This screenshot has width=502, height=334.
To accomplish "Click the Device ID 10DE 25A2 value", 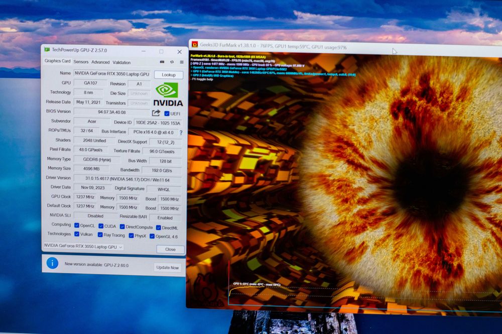I will 158,123.
